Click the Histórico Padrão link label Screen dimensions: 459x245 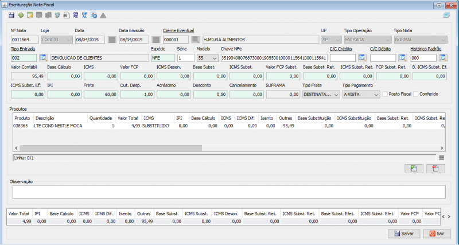(x=426, y=49)
